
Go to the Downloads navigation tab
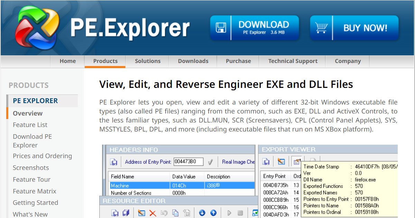click(193, 61)
